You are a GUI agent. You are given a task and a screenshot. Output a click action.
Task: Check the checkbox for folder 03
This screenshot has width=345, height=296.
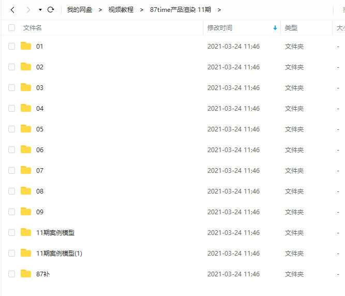12,88
